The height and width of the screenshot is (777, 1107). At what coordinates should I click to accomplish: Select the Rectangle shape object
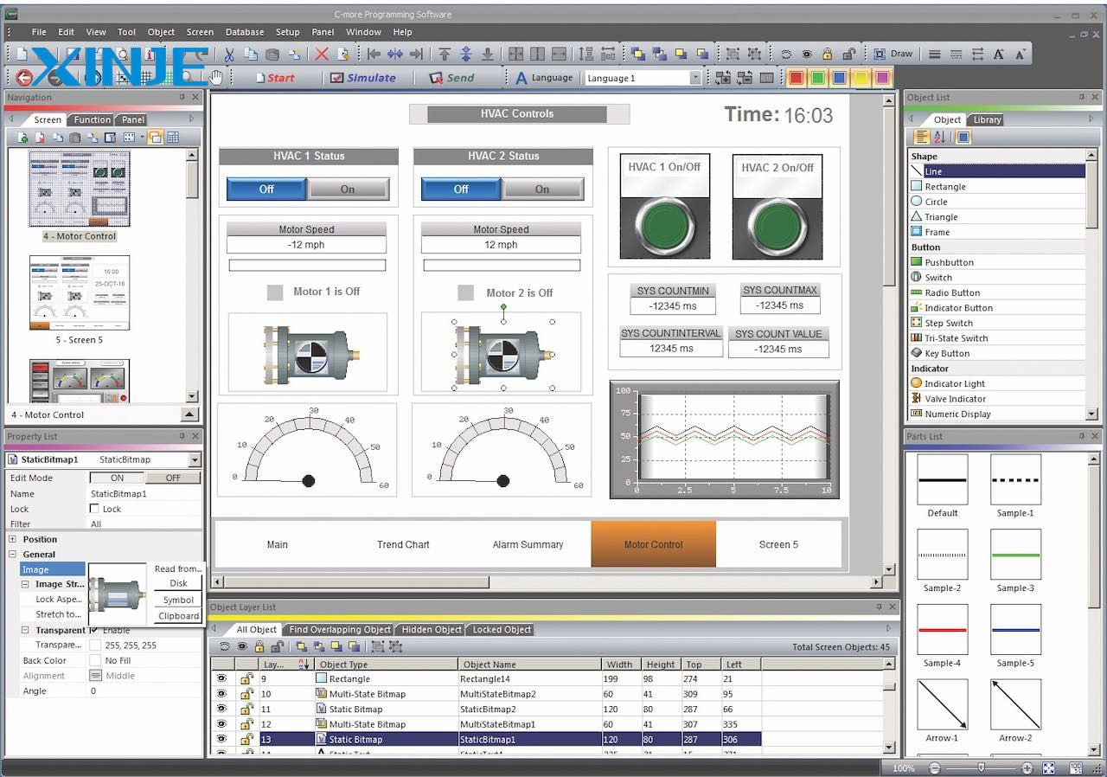(x=997, y=186)
